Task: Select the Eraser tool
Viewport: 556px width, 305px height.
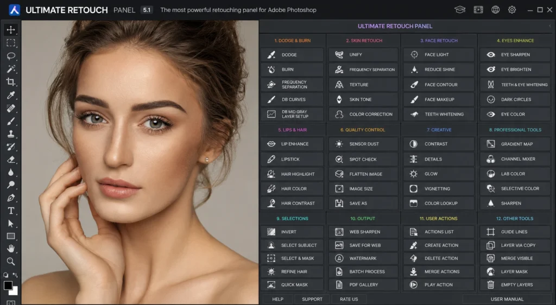Action: coord(11,160)
